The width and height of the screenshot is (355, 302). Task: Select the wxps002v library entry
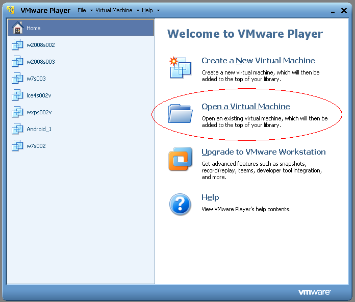tap(81, 112)
